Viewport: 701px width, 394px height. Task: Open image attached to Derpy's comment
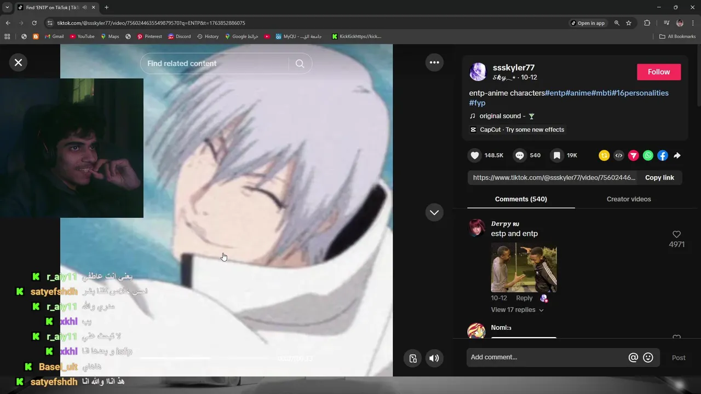pyautogui.click(x=524, y=268)
